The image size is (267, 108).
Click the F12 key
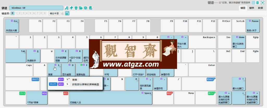click(209, 26)
